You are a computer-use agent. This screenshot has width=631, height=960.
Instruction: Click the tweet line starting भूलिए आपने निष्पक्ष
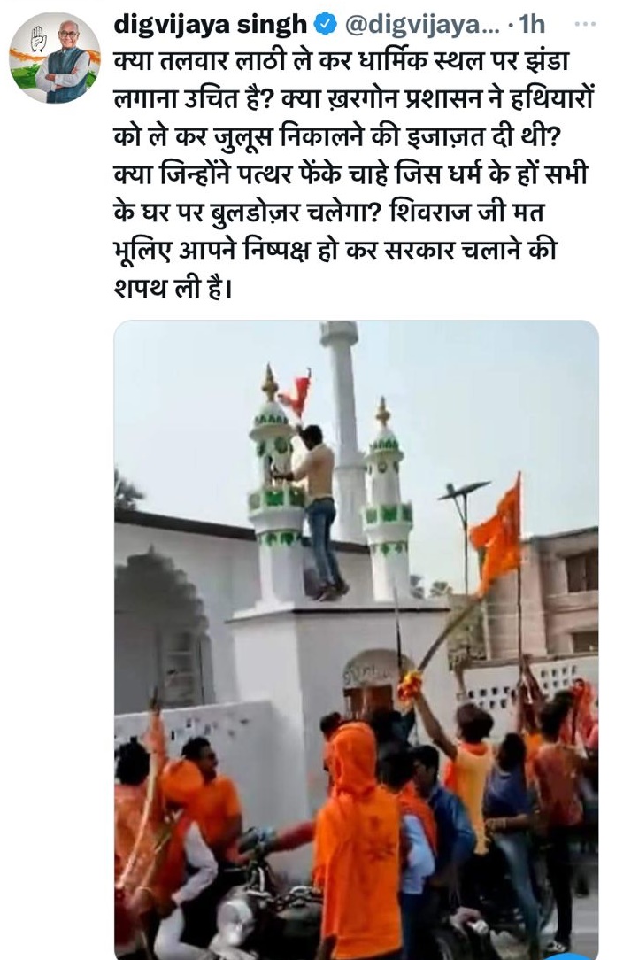pos(335,251)
